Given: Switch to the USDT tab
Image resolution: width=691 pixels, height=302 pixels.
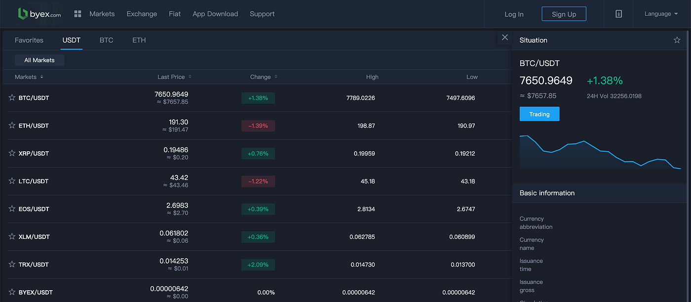Looking at the screenshot, I should [x=72, y=40].
